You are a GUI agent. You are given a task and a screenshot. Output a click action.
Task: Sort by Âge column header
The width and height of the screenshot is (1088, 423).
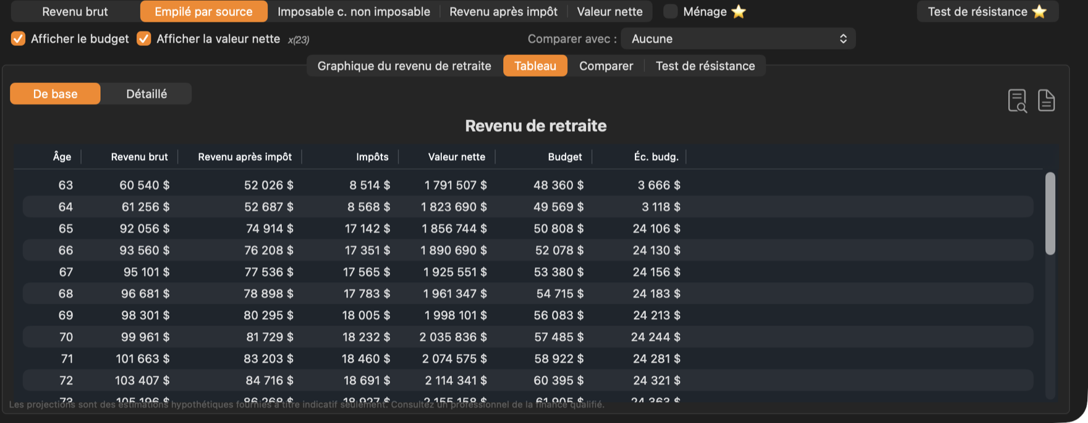[x=62, y=156]
